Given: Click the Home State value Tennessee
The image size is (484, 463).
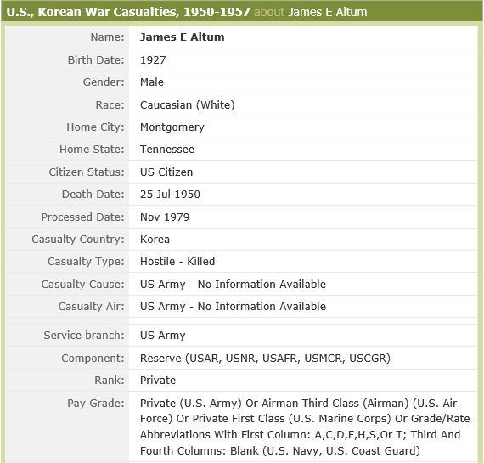Looking at the screenshot, I should tap(167, 150).
